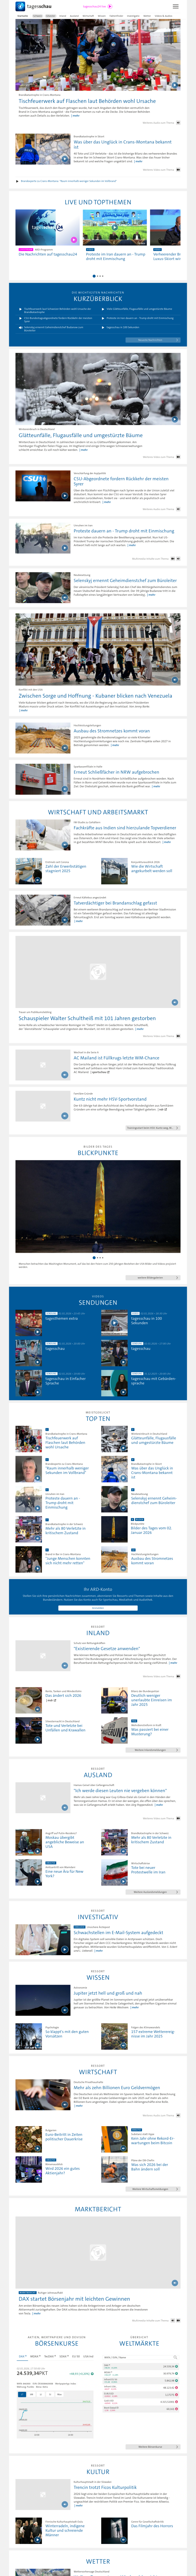Play the Zwischen Sorge und Hoffnung video
The image size is (196, 2576).
[x=98, y=650]
